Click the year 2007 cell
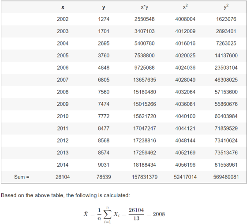This screenshot has width=247, height=224. [63, 80]
